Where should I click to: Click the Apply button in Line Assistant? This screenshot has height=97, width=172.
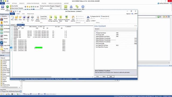click(x=111, y=77)
